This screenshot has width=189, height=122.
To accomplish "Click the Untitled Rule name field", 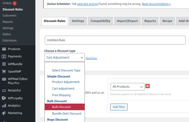I will tap(115, 40).
